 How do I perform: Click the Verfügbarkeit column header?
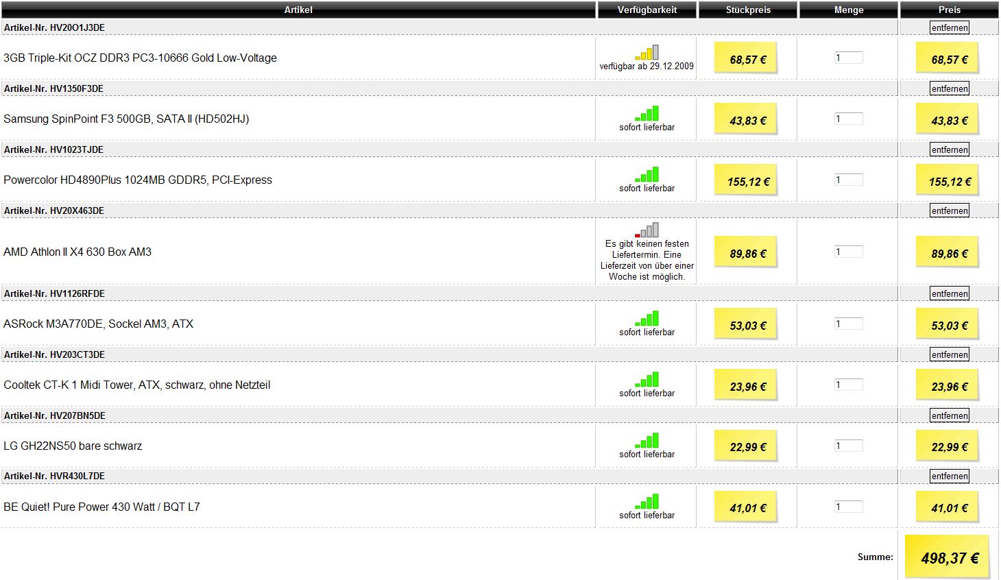pyautogui.click(x=647, y=10)
